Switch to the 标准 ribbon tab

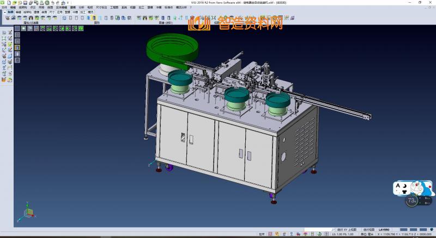(x=10, y=11)
